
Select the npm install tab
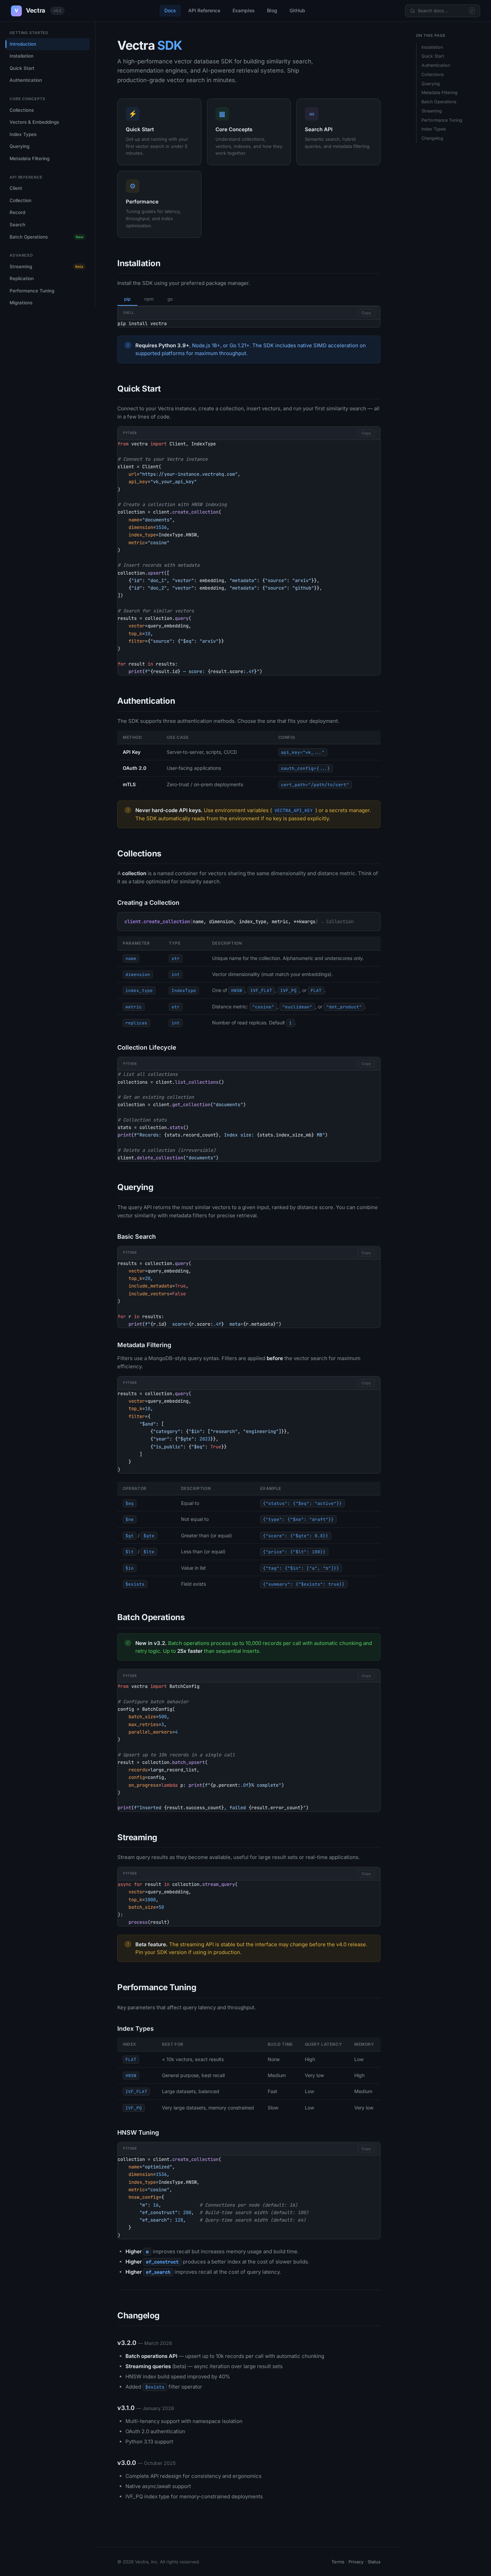[x=149, y=299]
